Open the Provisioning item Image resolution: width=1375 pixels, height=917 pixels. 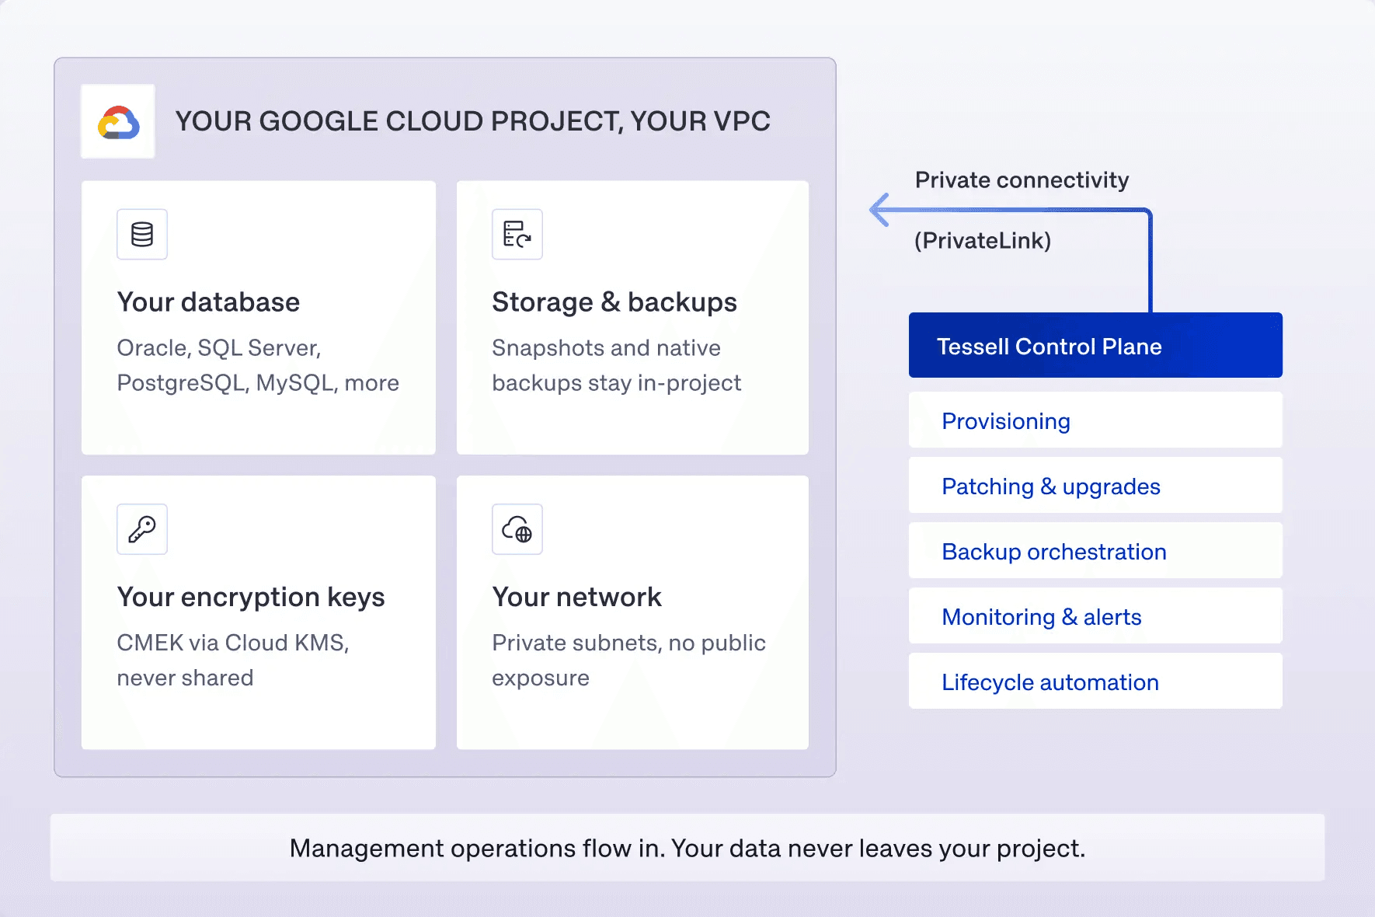[1095, 420]
